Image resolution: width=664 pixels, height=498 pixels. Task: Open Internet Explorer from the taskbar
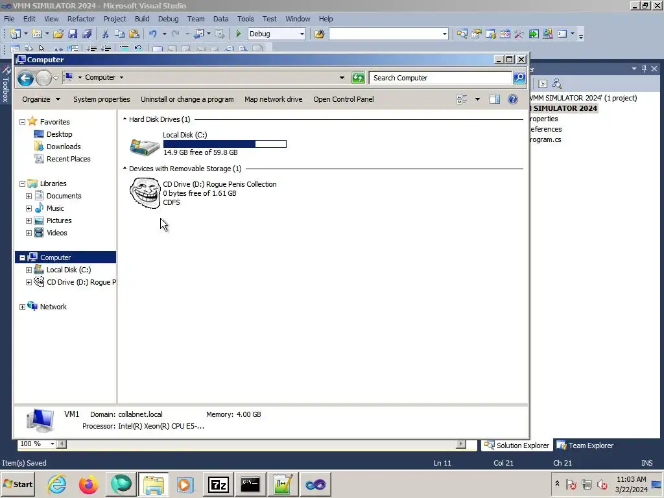click(x=57, y=484)
